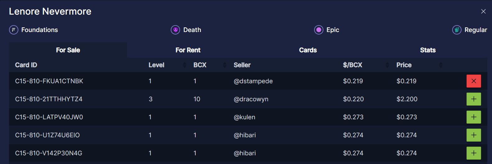Viewport: 492px width, 164px height.
Task: Click the Epic rarity icon
Action: pyautogui.click(x=319, y=30)
